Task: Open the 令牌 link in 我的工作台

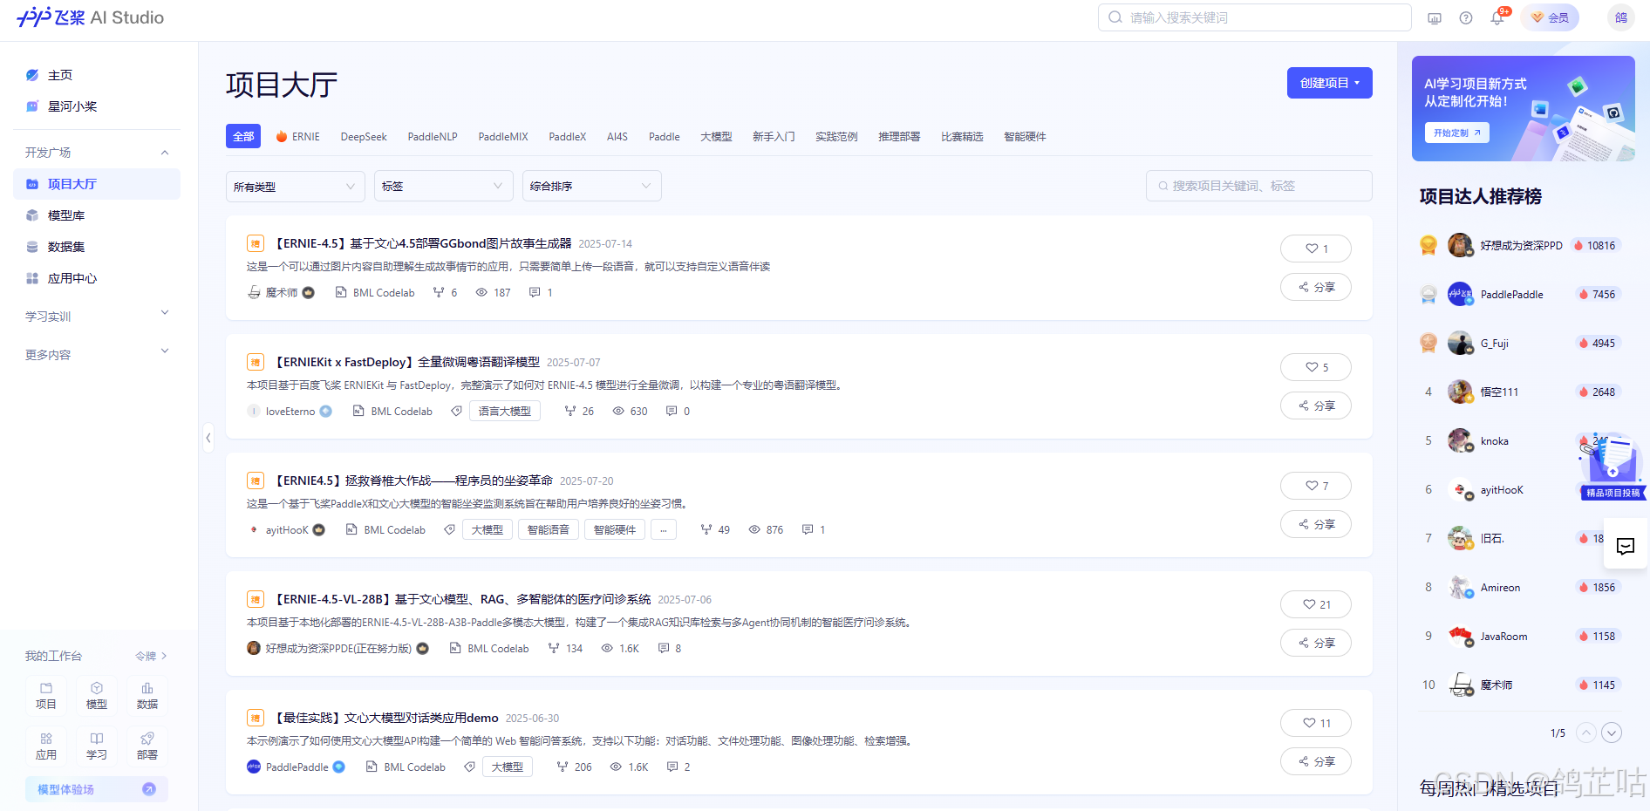Action: [x=151, y=656]
